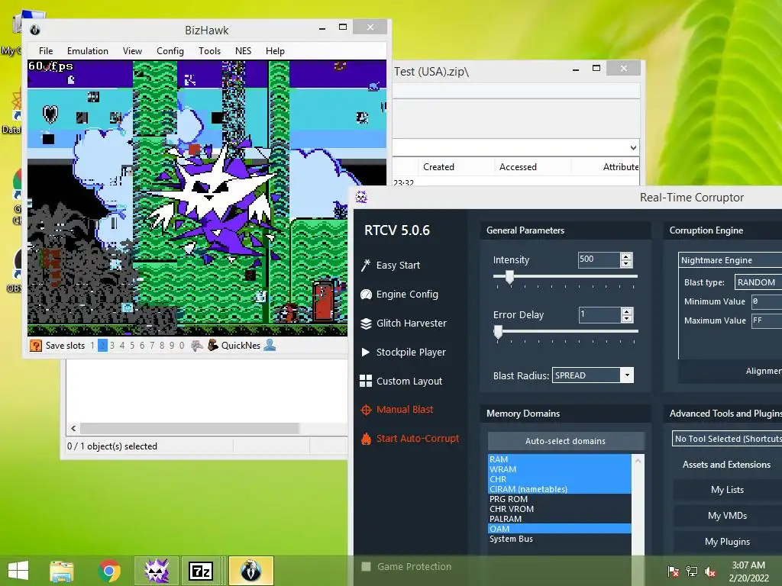Screen dimensions: 782x586
Task: Click the Custom Layout grid icon
Action: (366, 381)
